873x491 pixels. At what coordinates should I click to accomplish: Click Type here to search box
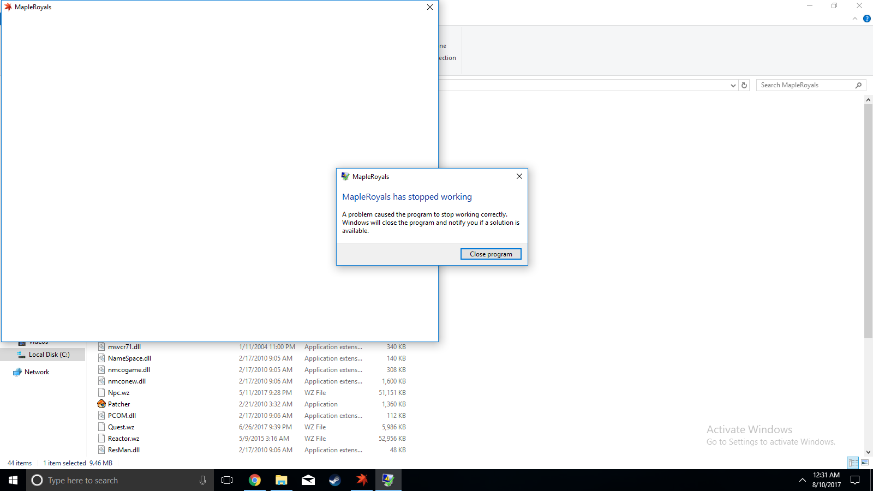(x=120, y=480)
